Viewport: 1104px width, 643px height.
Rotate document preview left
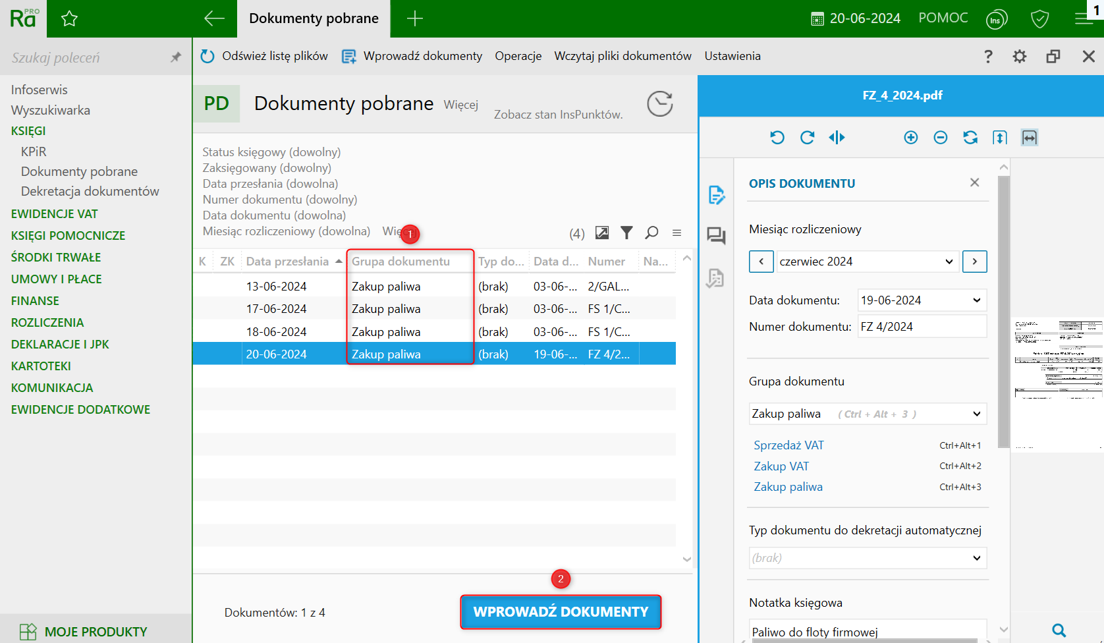click(777, 138)
